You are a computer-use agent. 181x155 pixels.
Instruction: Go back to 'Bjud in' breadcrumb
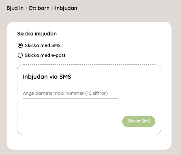(x=15, y=8)
